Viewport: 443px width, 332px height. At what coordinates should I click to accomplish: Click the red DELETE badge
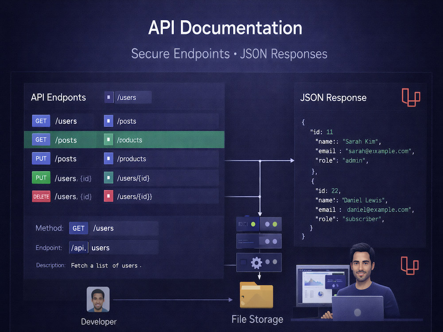[41, 197]
